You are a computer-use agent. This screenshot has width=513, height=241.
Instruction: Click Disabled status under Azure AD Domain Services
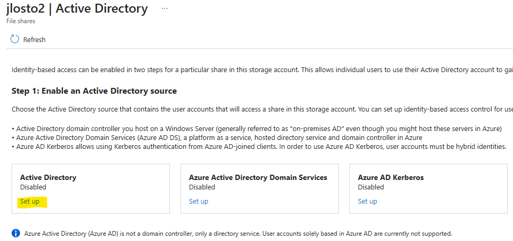[202, 187]
